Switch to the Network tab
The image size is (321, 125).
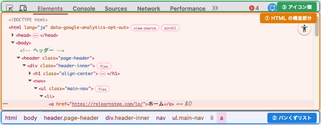(x=149, y=8)
